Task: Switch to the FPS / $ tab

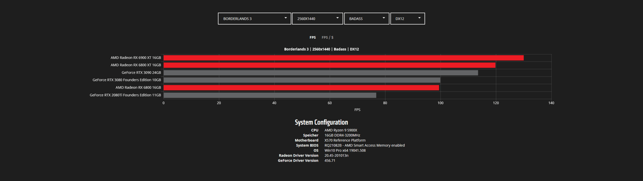Action: [x=328, y=37]
